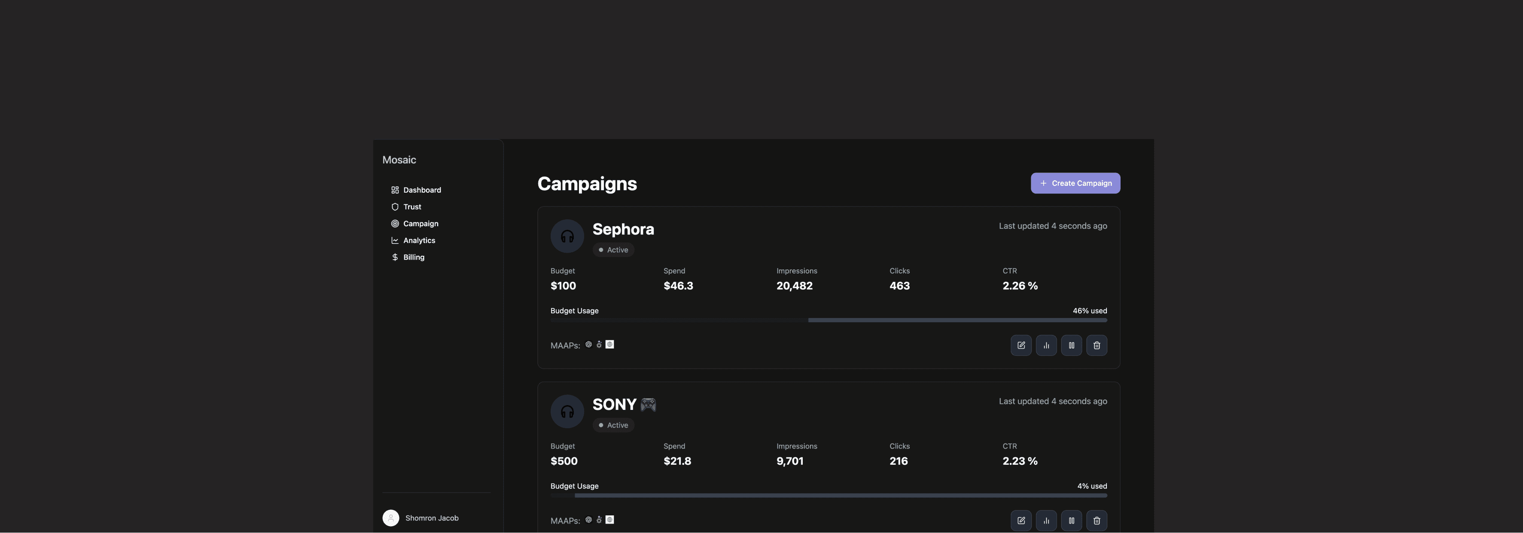
Task: Click SONY's $21.8 spend value
Action: (x=677, y=461)
